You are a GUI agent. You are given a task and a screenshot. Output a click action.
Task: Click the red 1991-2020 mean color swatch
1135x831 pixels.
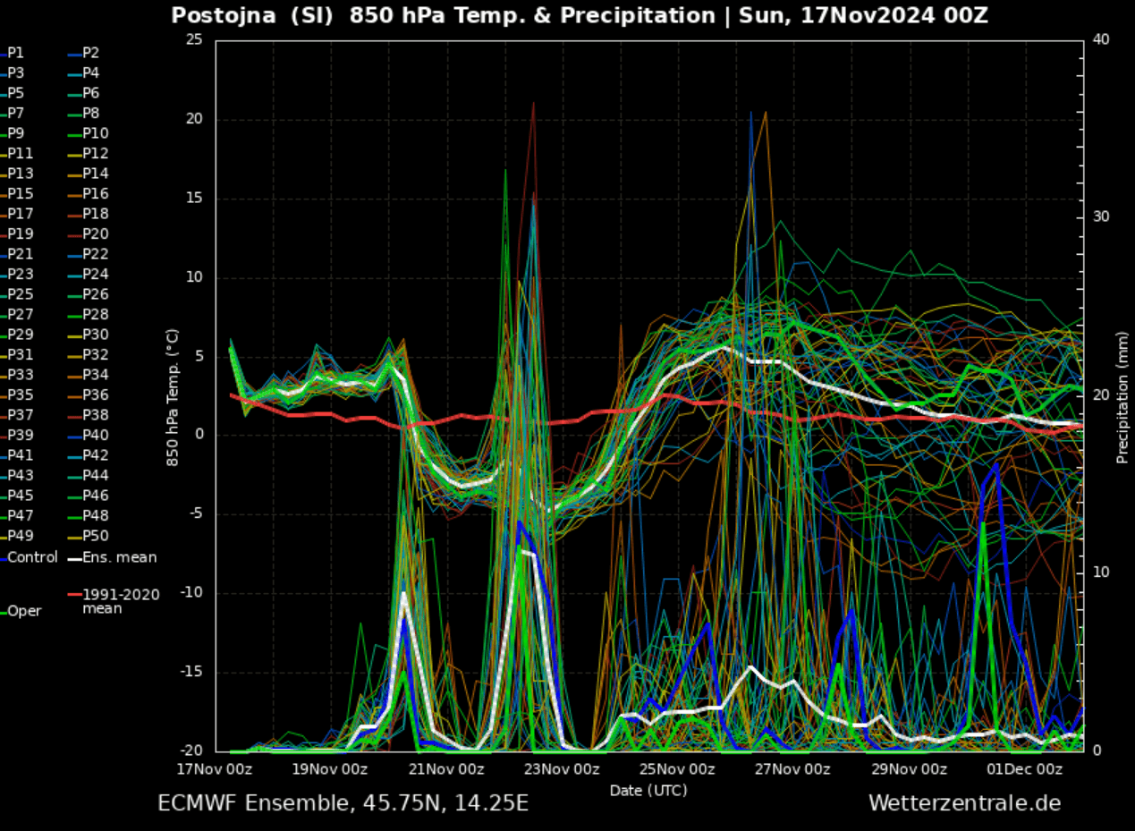pyautogui.click(x=74, y=594)
